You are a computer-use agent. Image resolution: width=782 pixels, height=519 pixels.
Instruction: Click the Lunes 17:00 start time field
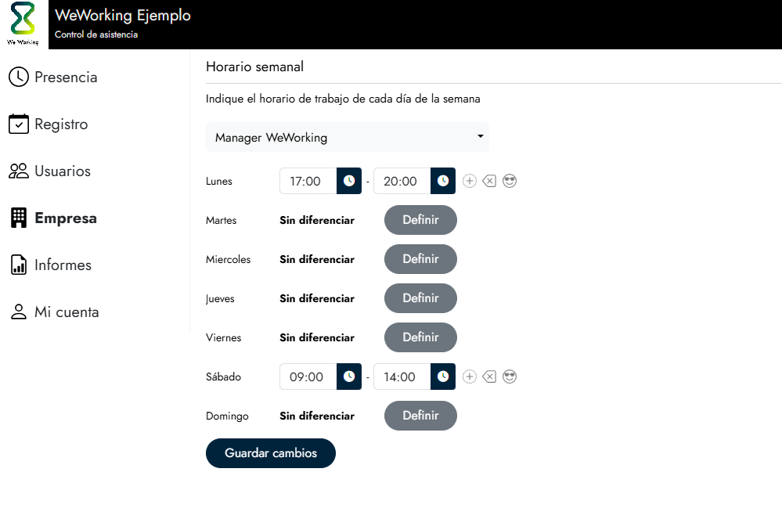coord(307,181)
